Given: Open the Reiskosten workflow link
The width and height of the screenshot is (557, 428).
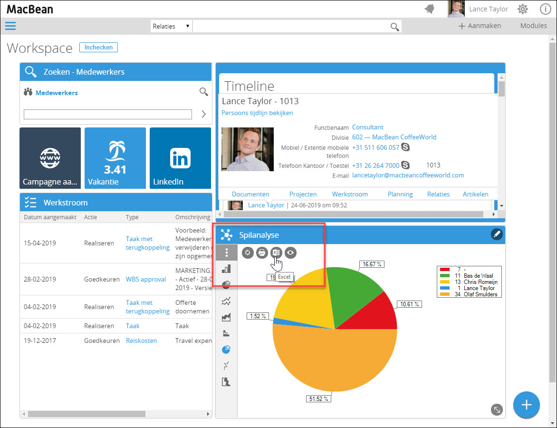Looking at the screenshot, I should click(141, 340).
